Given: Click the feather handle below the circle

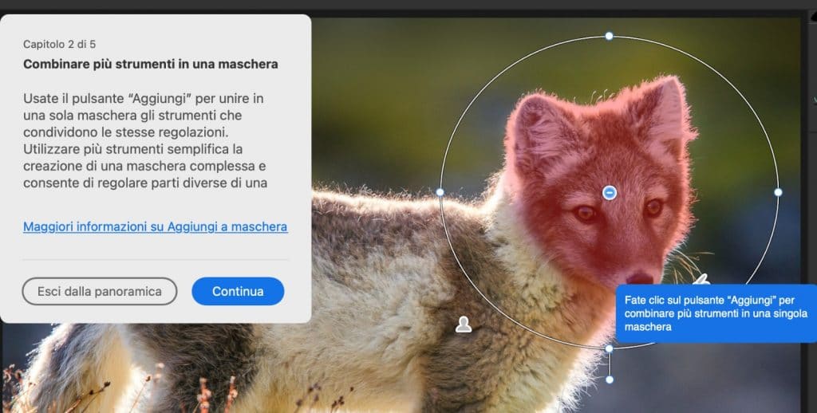Looking at the screenshot, I should coord(609,380).
